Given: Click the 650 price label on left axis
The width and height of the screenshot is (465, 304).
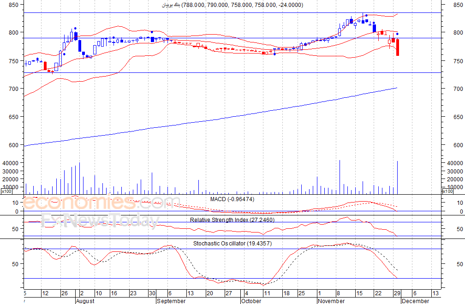Looking at the screenshot, I should 14,117.
